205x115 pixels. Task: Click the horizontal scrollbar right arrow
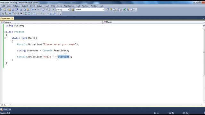(x=201, y=105)
